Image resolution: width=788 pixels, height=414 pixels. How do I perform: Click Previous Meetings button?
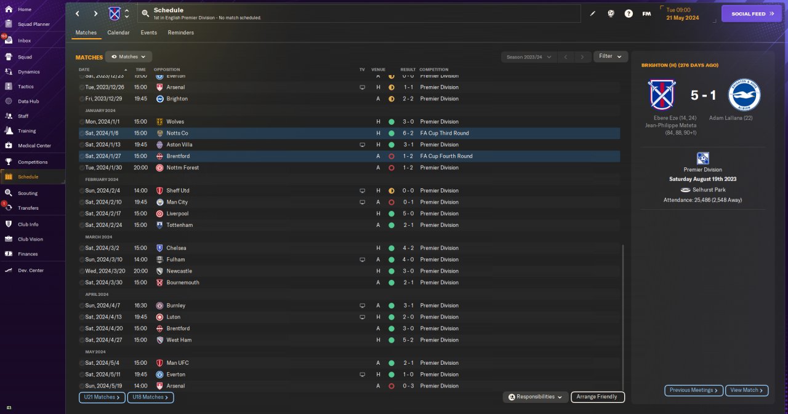tap(694, 390)
